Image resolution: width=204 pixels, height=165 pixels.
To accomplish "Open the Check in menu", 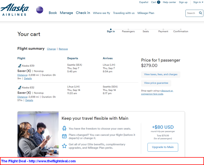I will (83, 13).
